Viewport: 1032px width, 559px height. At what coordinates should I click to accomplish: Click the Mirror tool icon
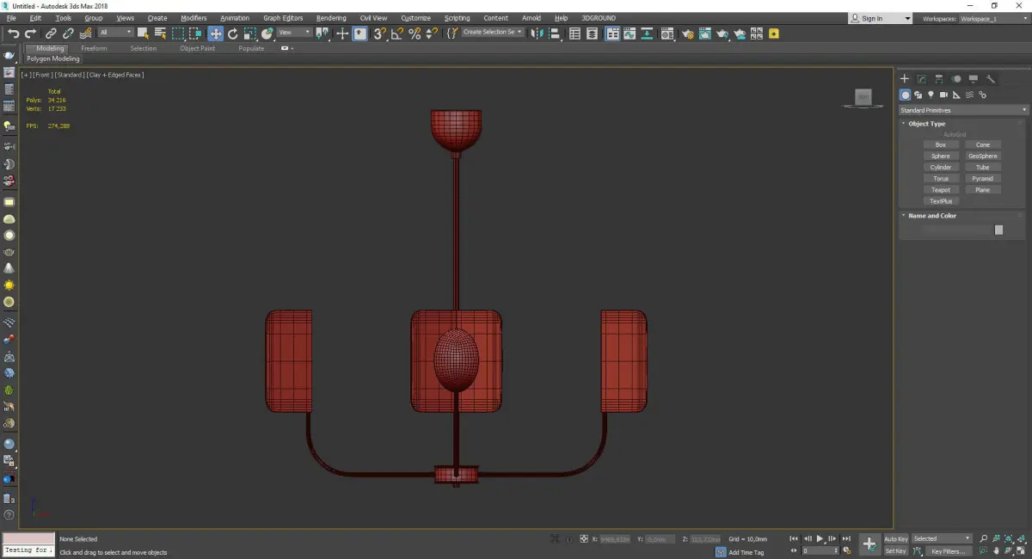[537, 34]
